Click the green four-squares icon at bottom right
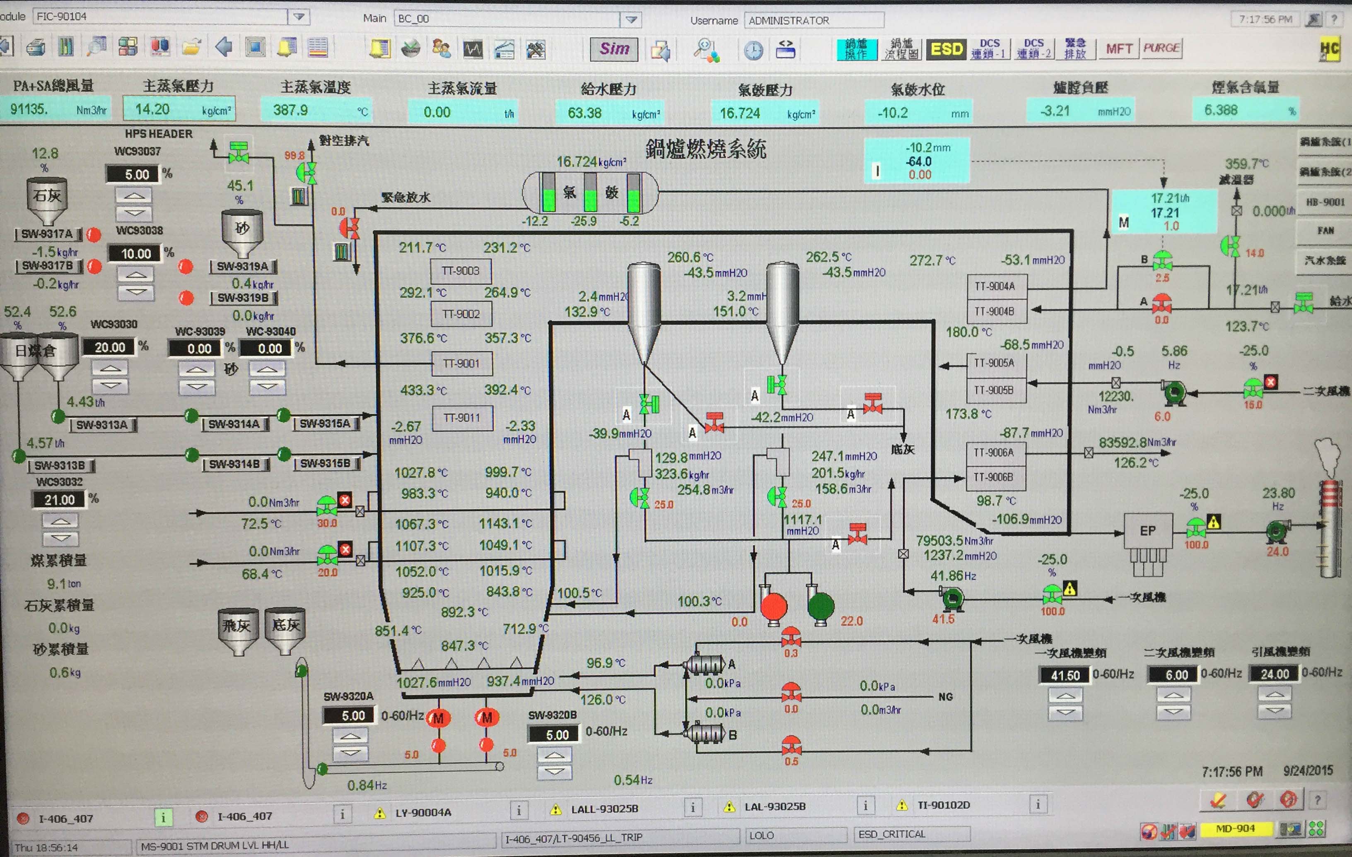This screenshot has width=1352, height=857. [x=1316, y=828]
